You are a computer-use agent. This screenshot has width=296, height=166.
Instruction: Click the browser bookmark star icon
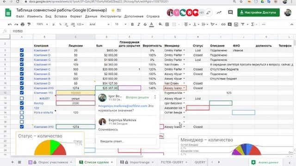241,1
